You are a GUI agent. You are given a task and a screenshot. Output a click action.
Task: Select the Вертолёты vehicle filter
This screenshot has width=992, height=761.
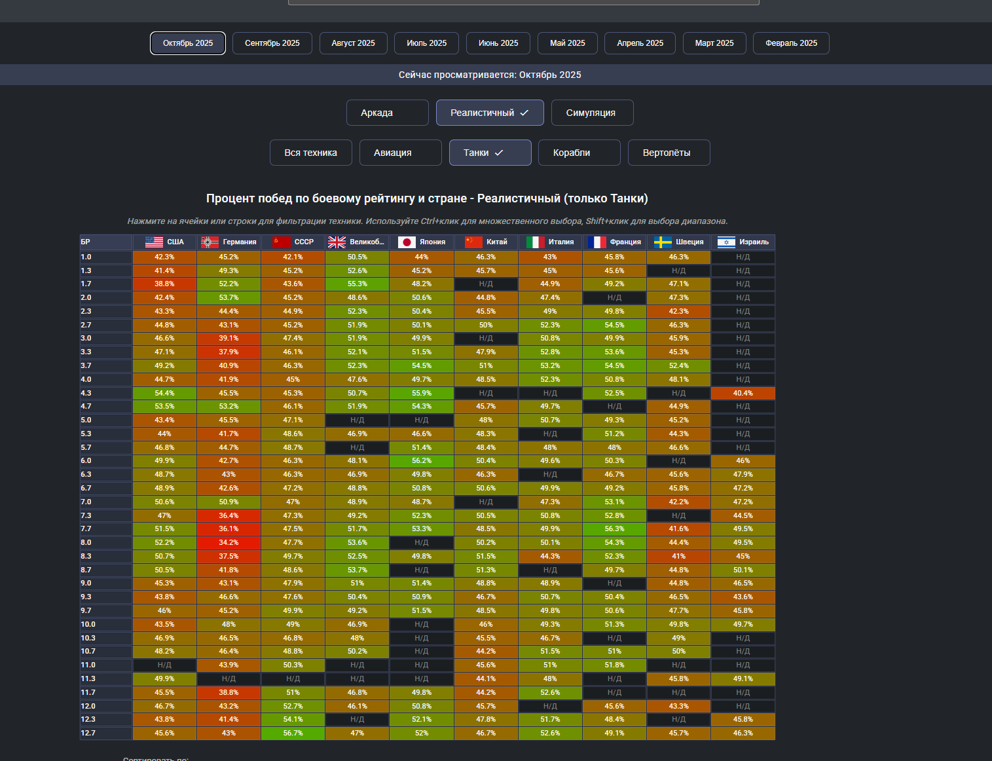(669, 153)
